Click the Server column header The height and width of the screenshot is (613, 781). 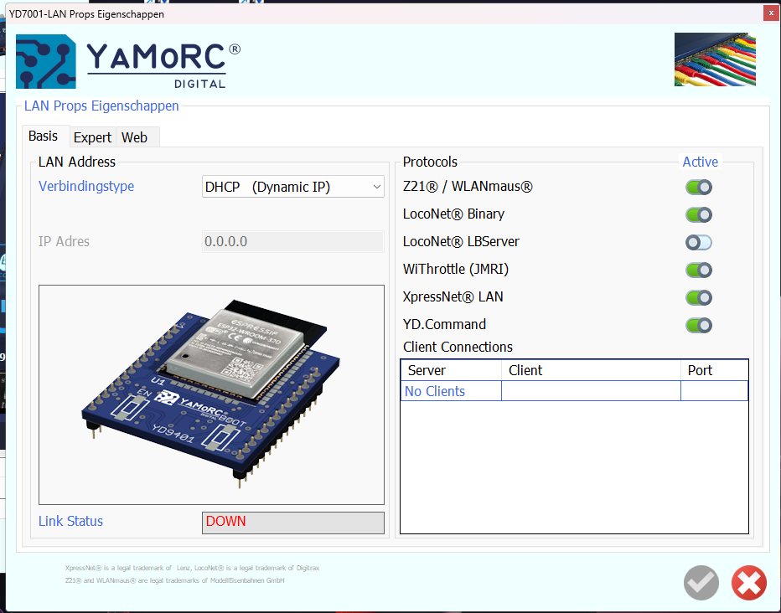[452, 370]
